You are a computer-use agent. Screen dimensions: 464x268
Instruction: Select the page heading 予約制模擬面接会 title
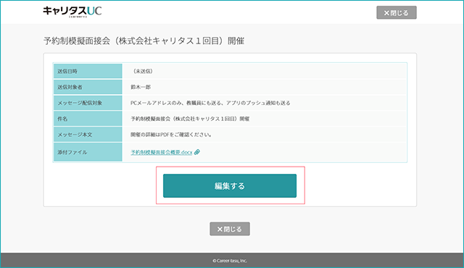tap(144, 41)
